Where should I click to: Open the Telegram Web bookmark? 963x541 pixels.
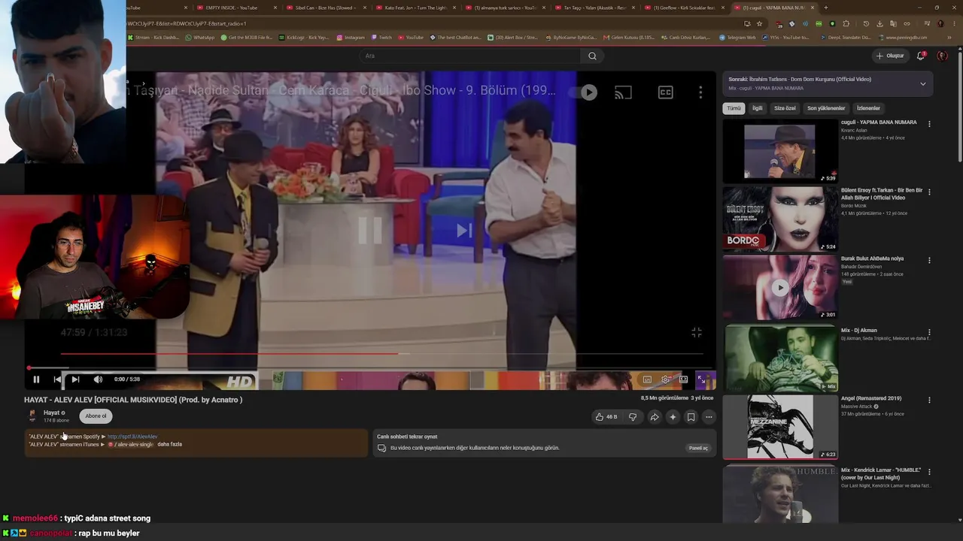point(737,38)
